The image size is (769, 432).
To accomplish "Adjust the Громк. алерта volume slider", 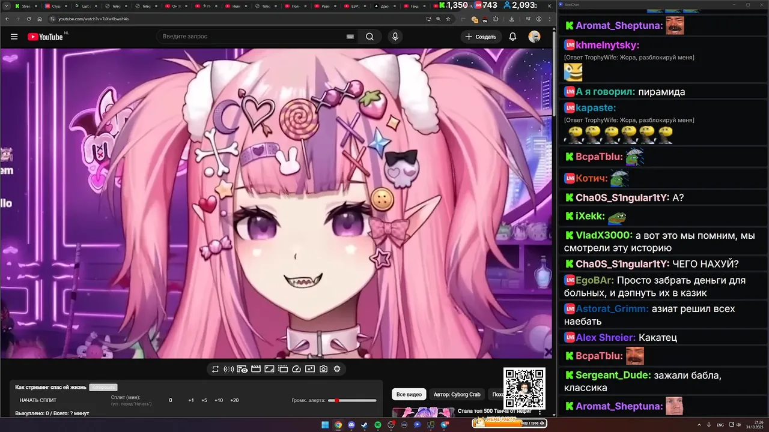I will pos(353,400).
